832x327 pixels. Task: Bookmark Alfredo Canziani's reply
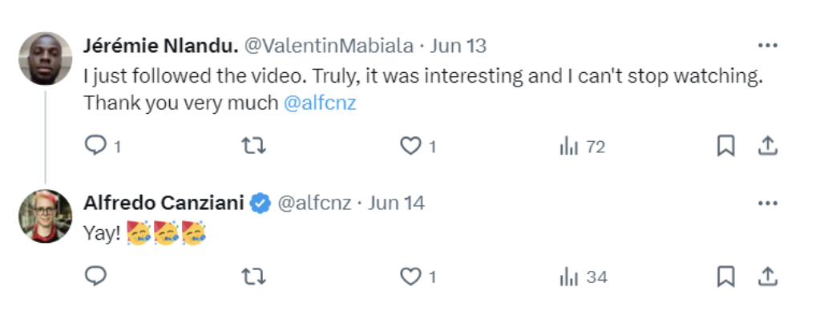point(725,277)
